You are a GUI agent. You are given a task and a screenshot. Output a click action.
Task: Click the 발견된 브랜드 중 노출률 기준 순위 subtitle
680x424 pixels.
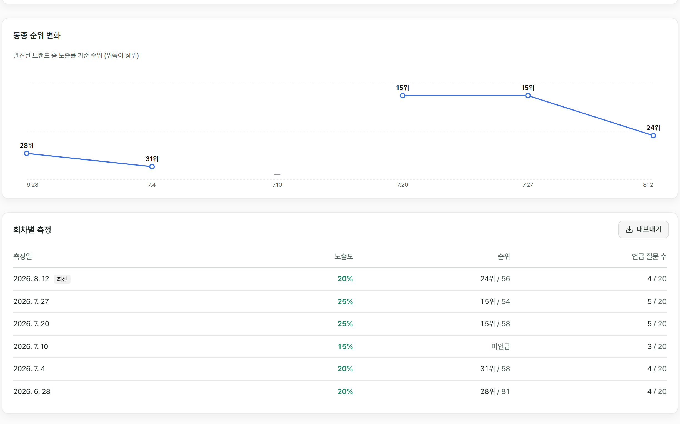click(76, 56)
